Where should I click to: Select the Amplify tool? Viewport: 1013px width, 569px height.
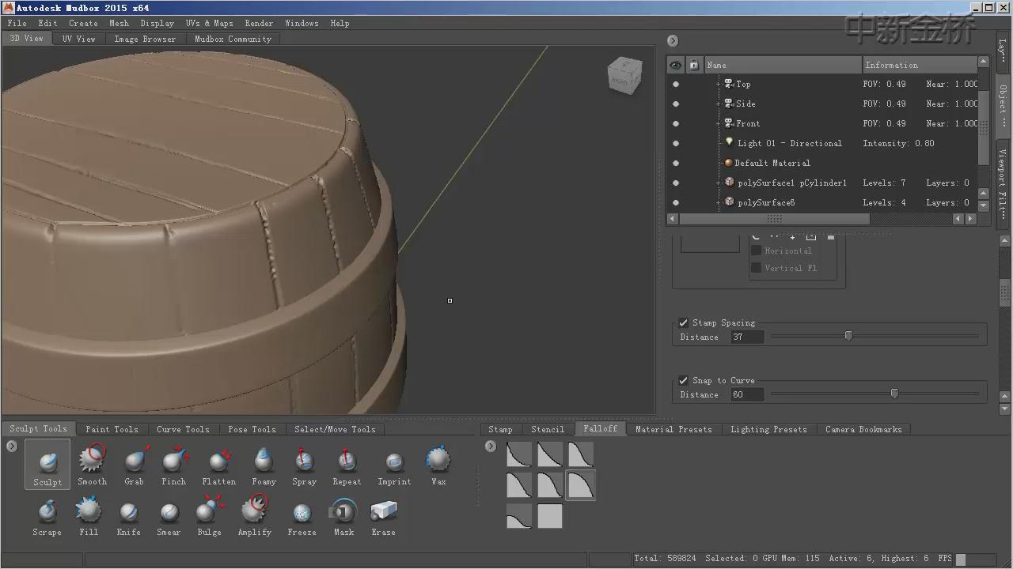click(x=255, y=517)
